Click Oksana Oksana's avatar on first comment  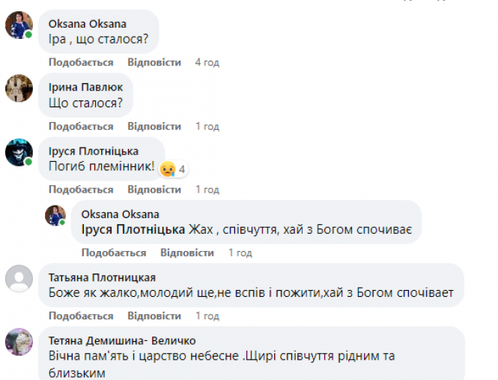(18, 26)
